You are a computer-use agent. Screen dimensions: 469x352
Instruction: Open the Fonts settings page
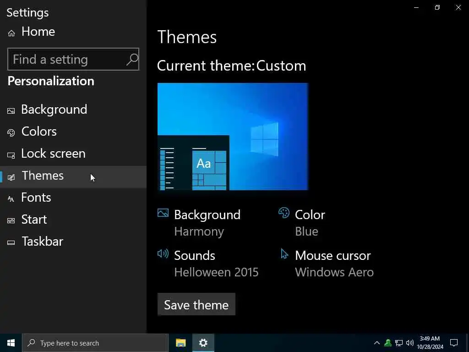73,198
